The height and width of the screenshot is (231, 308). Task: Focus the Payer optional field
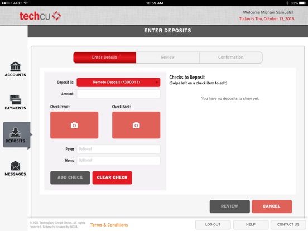[x=118, y=149]
